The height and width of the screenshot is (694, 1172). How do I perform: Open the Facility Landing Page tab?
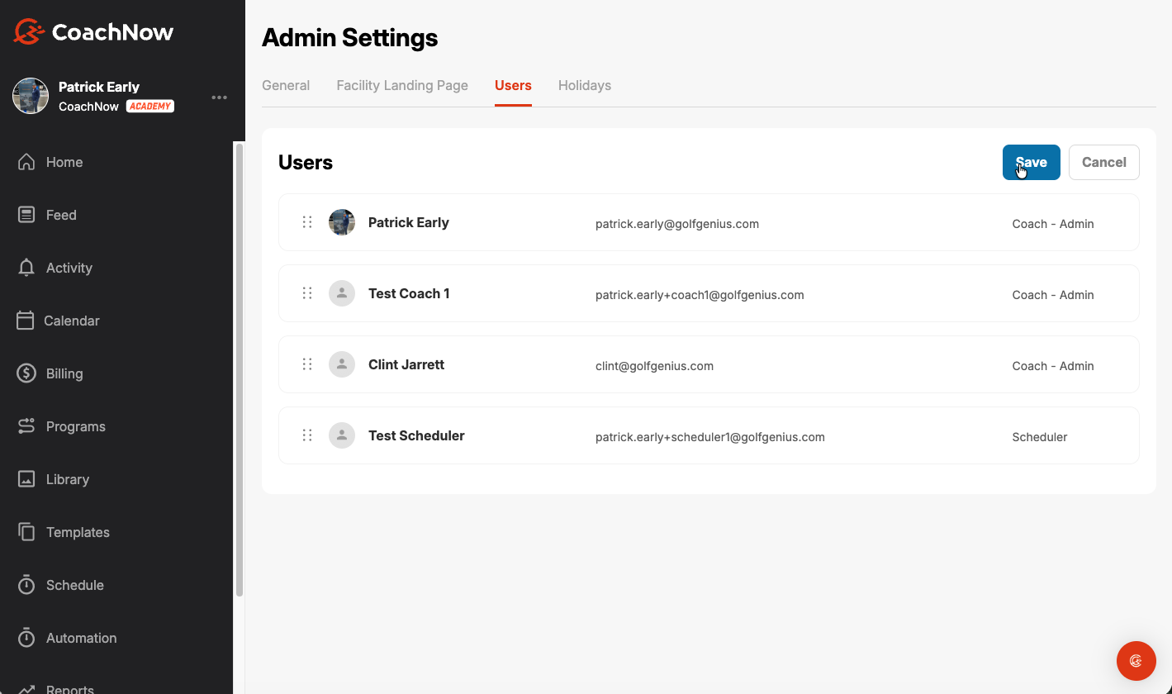click(402, 85)
